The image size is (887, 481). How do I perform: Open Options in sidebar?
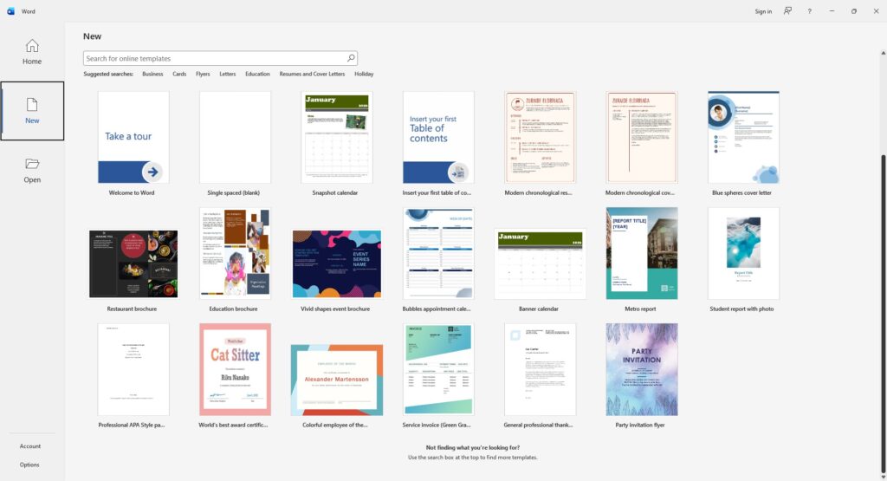tap(29, 465)
